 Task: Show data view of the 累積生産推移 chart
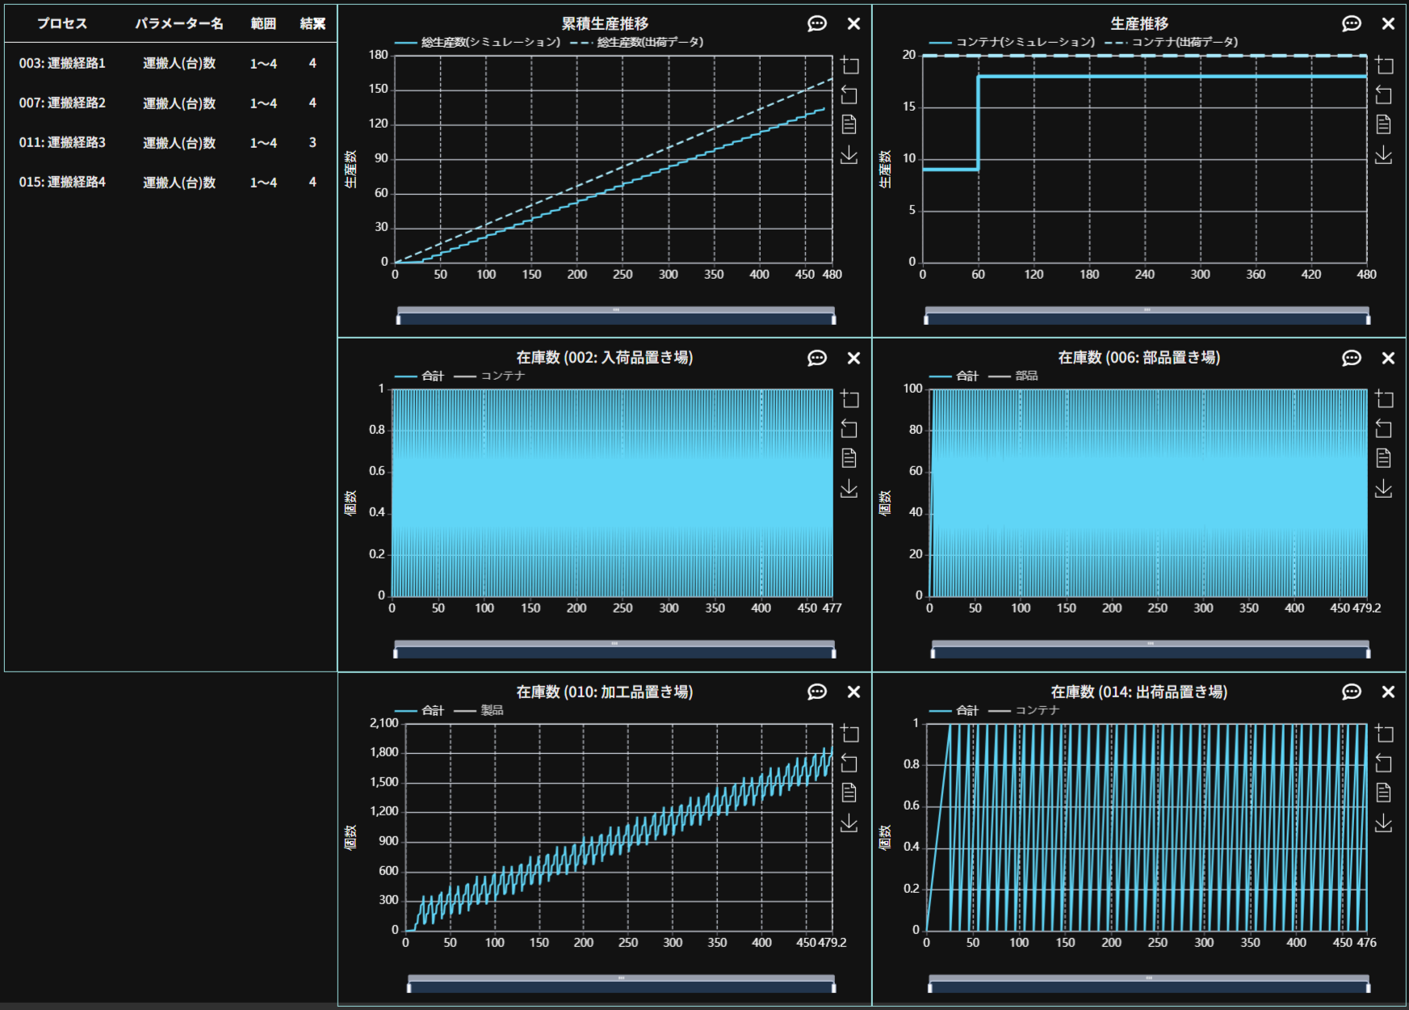[x=849, y=124]
